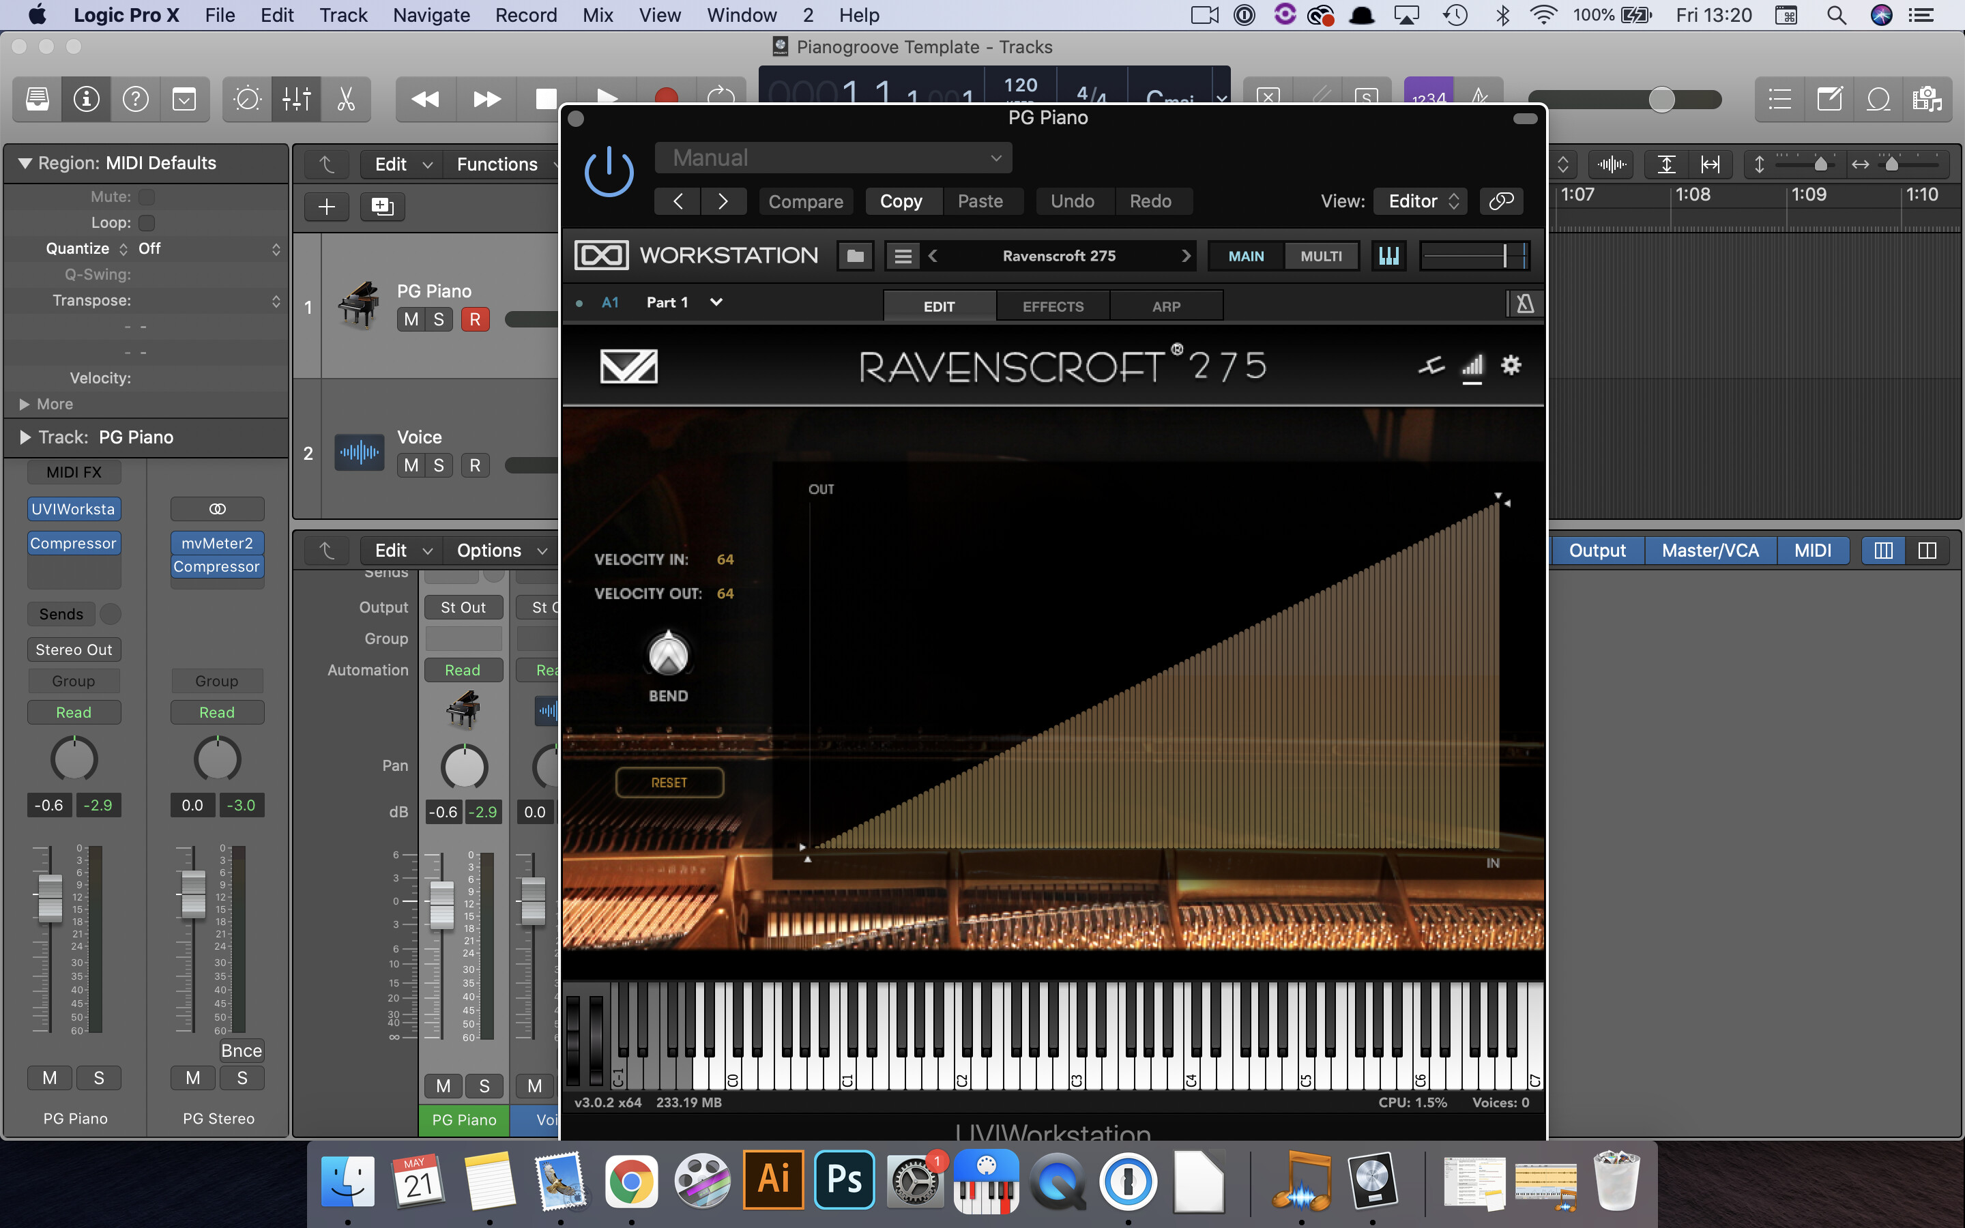Open the UVIWorksta instrument slot

[74, 509]
